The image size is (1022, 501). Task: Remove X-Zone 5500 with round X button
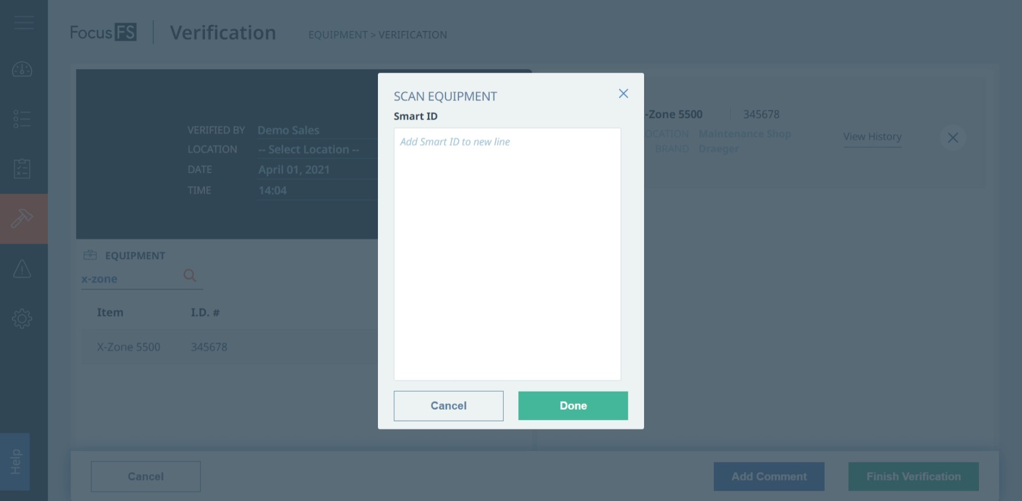(x=953, y=138)
